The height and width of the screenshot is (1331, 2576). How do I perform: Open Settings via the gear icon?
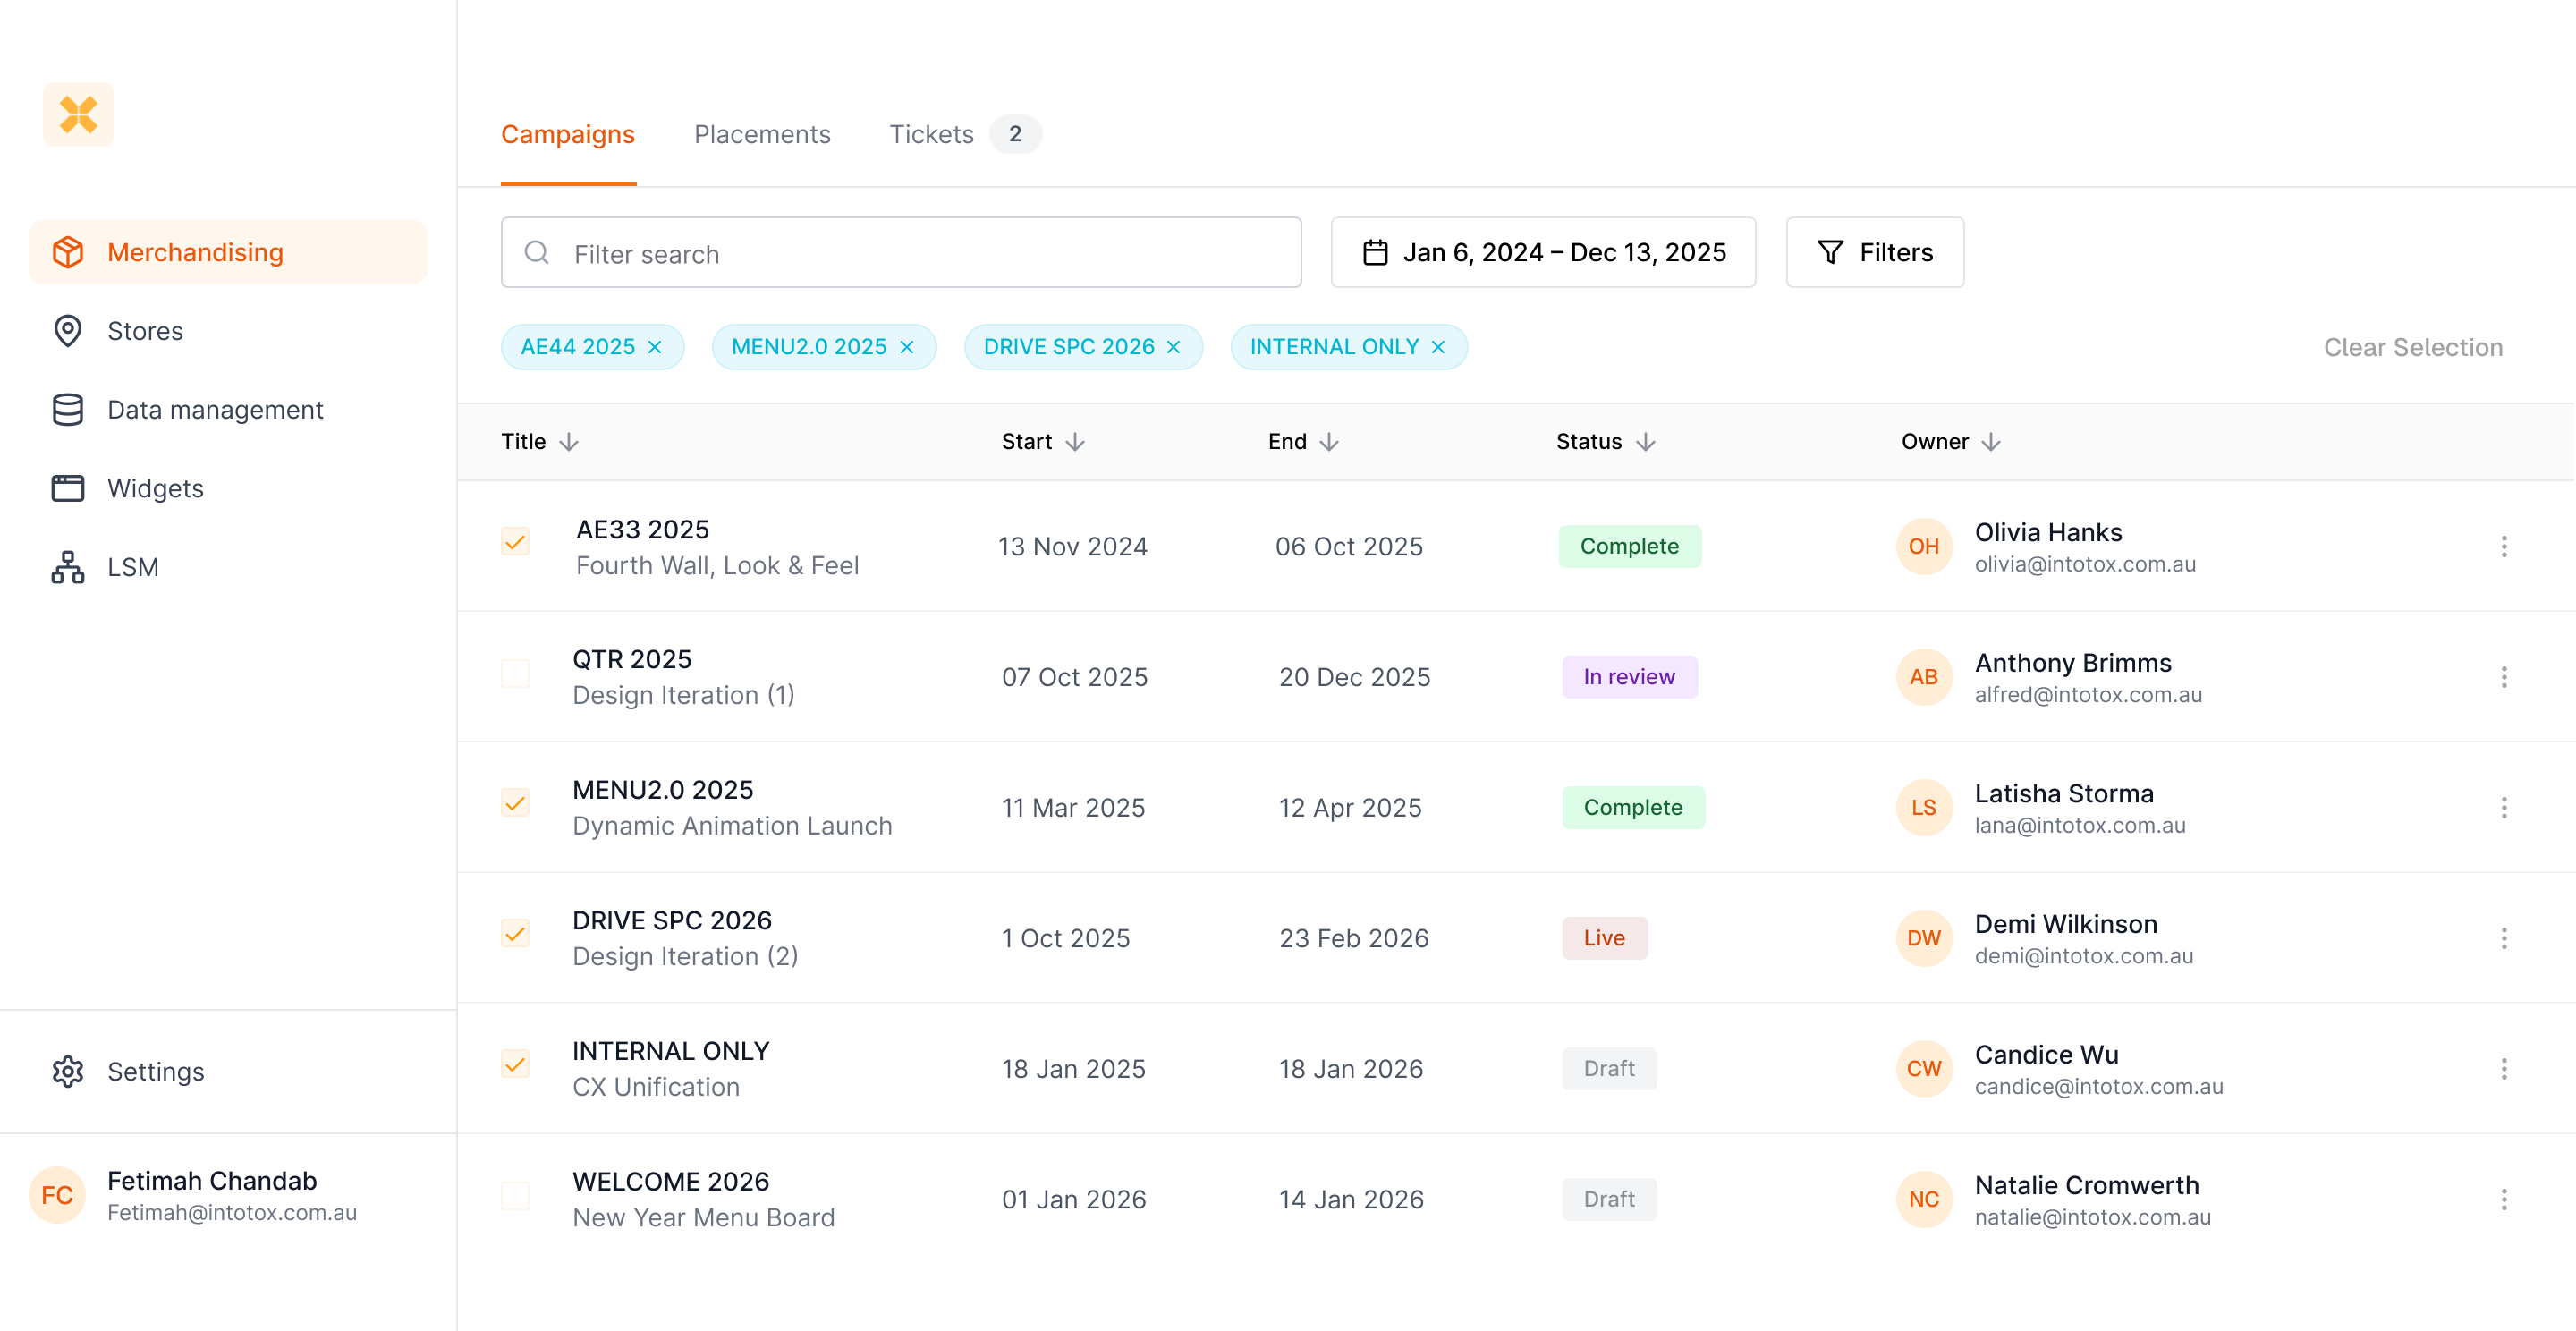[67, 1071]
